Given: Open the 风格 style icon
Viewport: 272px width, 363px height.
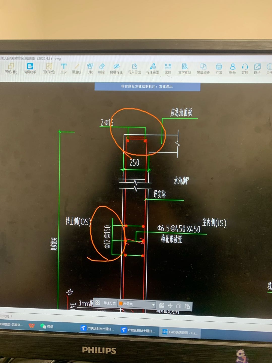Looking at the screenshot, I should point(257,69).
